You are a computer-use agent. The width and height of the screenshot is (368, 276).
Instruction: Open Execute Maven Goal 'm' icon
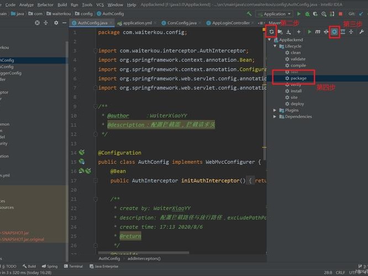click(x=318, y=31)
